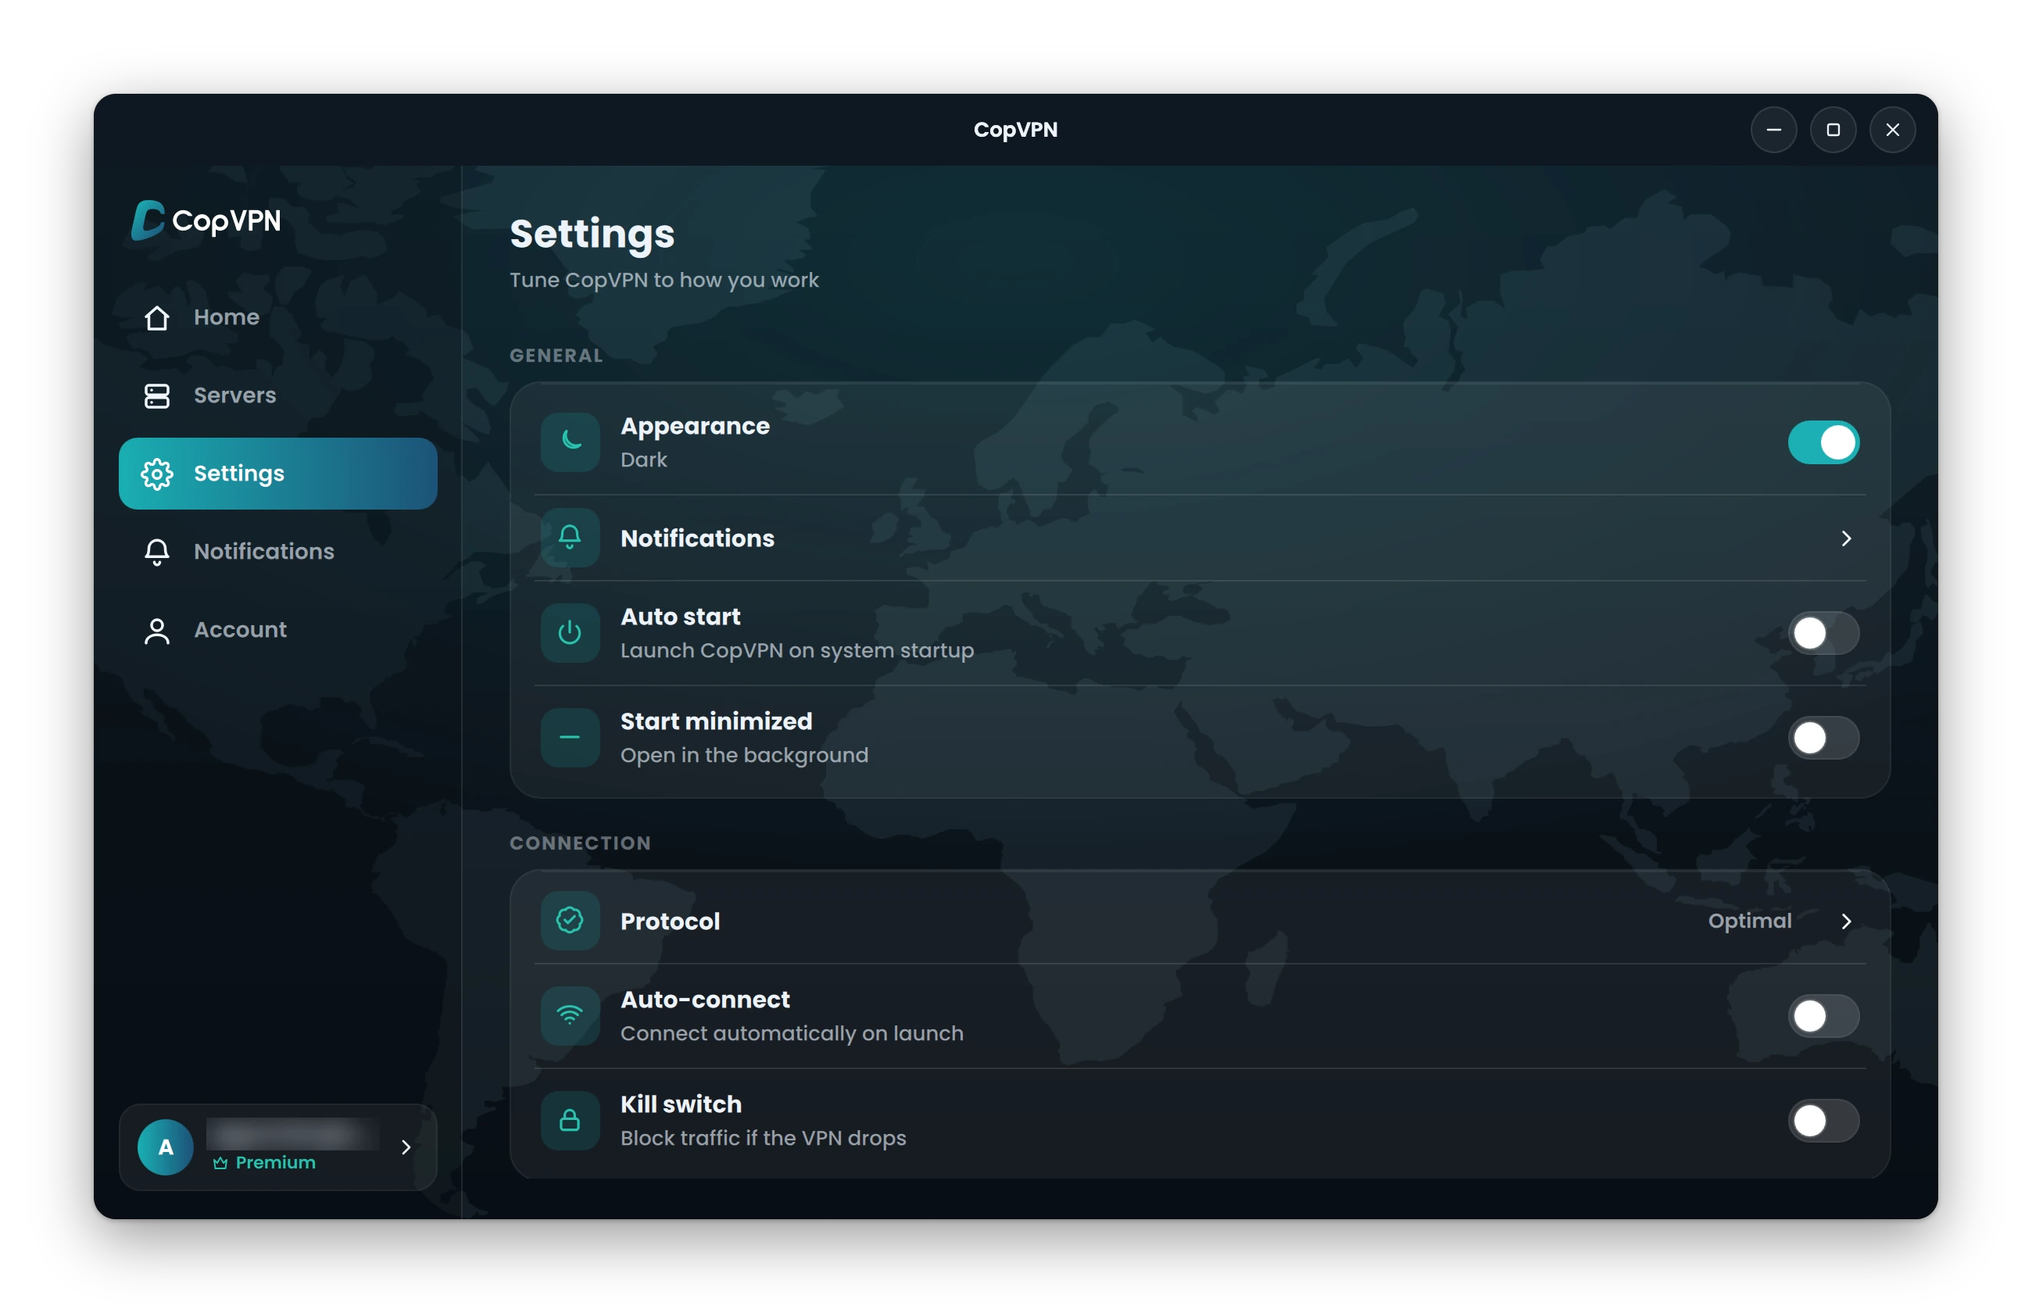Image resolution: width=2032 pixels, height=1313 pixels.
Task: Click the Settings gear icon
Action: click(157, 474)
